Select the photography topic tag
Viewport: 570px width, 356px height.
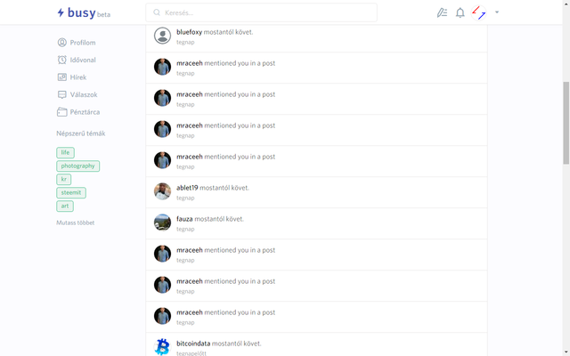[x=77, y=166]
